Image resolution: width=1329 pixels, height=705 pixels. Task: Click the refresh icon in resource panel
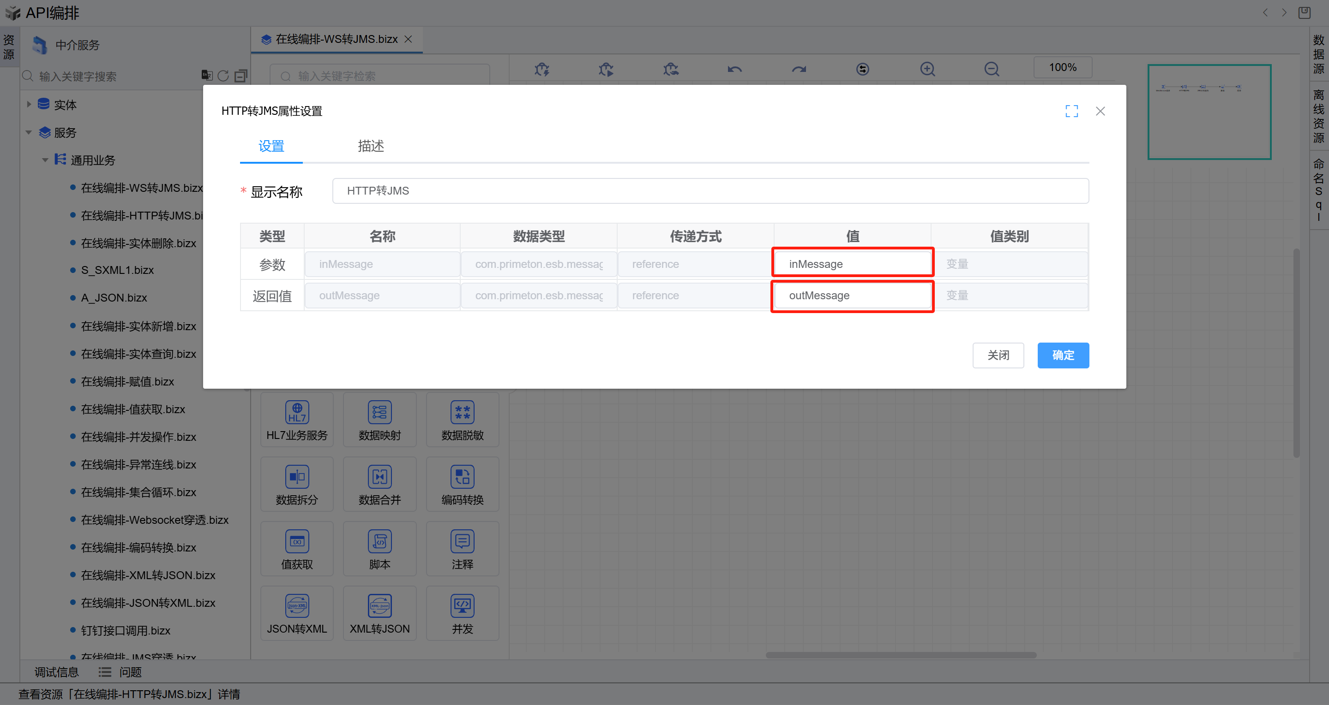[x=223, y=76]
